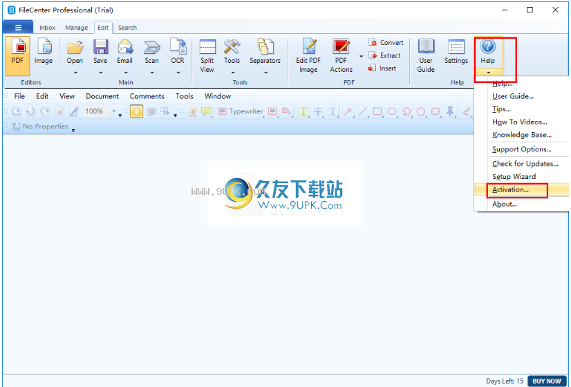This screenshot has height=387, width=571.
Task: Click the Insert button in PDF group
Action: 382,68
